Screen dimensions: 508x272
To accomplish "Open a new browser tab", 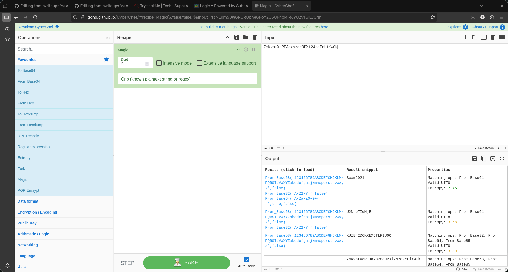I will [x=317, y=6].
